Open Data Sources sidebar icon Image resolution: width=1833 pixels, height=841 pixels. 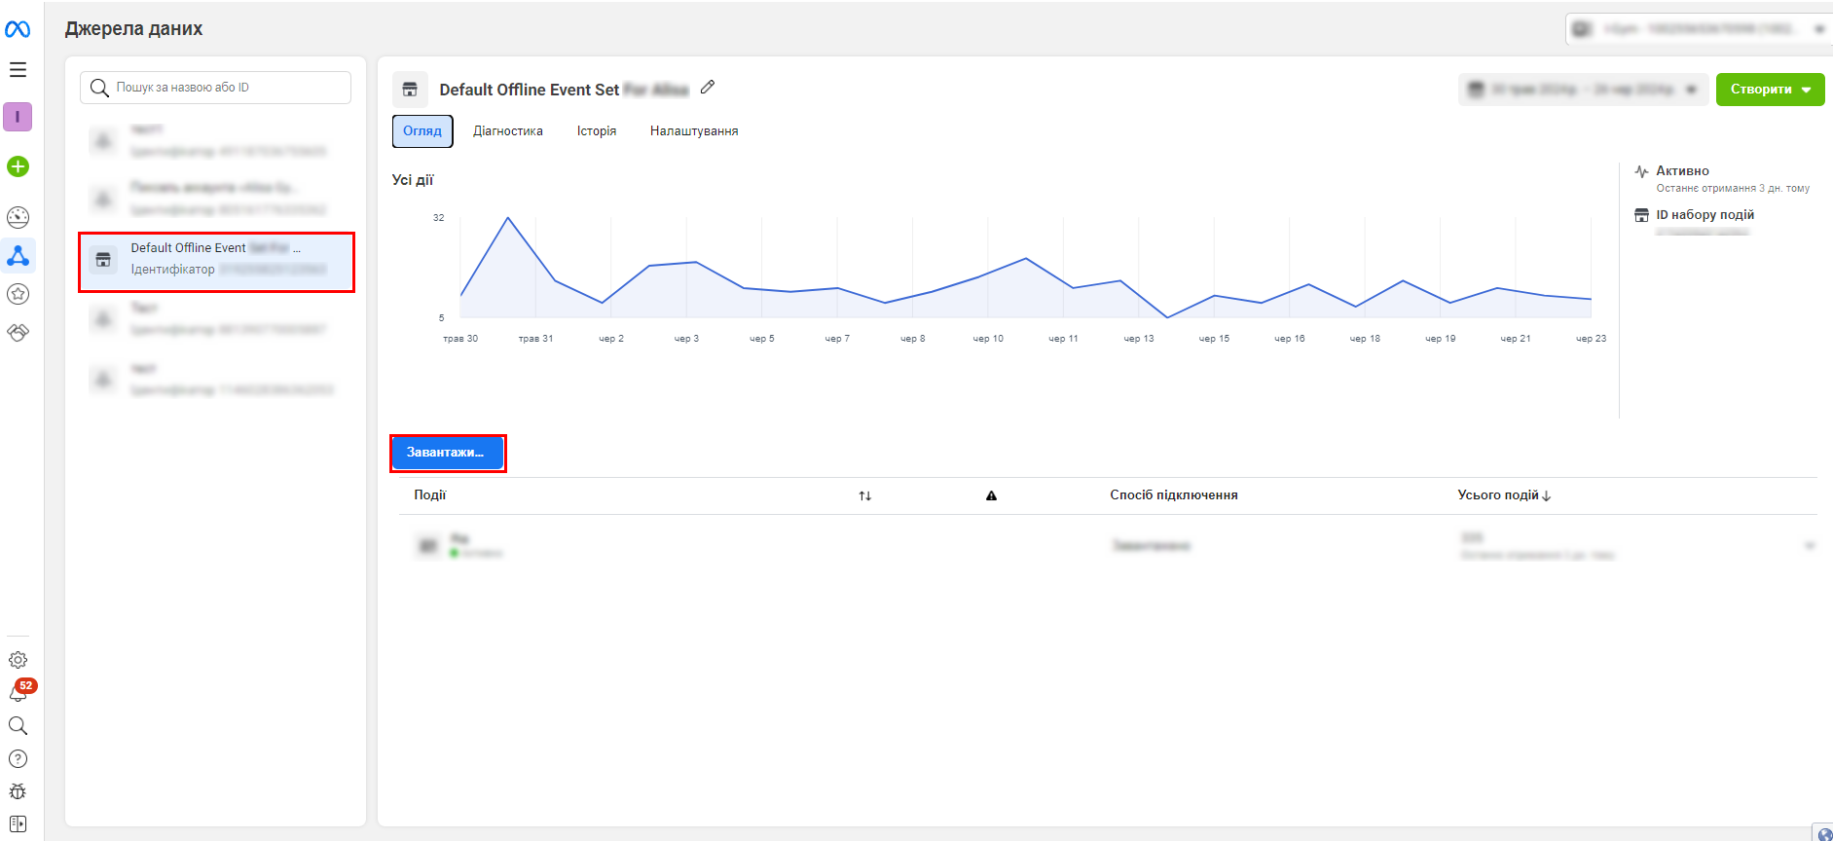tap(18, 256)
